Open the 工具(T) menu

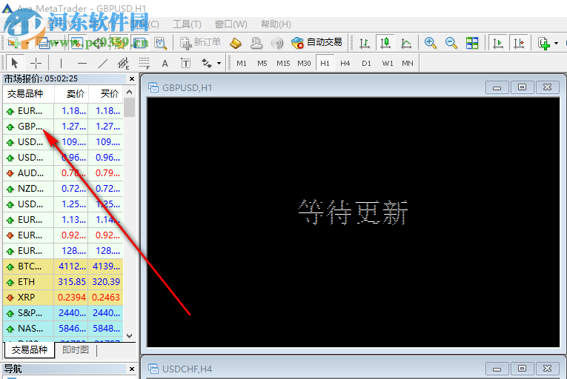tap(187, 24)
